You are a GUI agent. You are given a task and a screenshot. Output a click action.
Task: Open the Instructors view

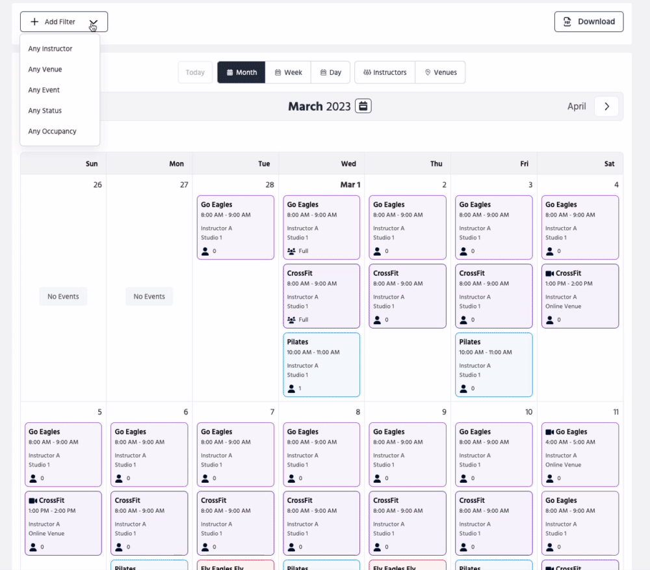(x=385, y=72)
